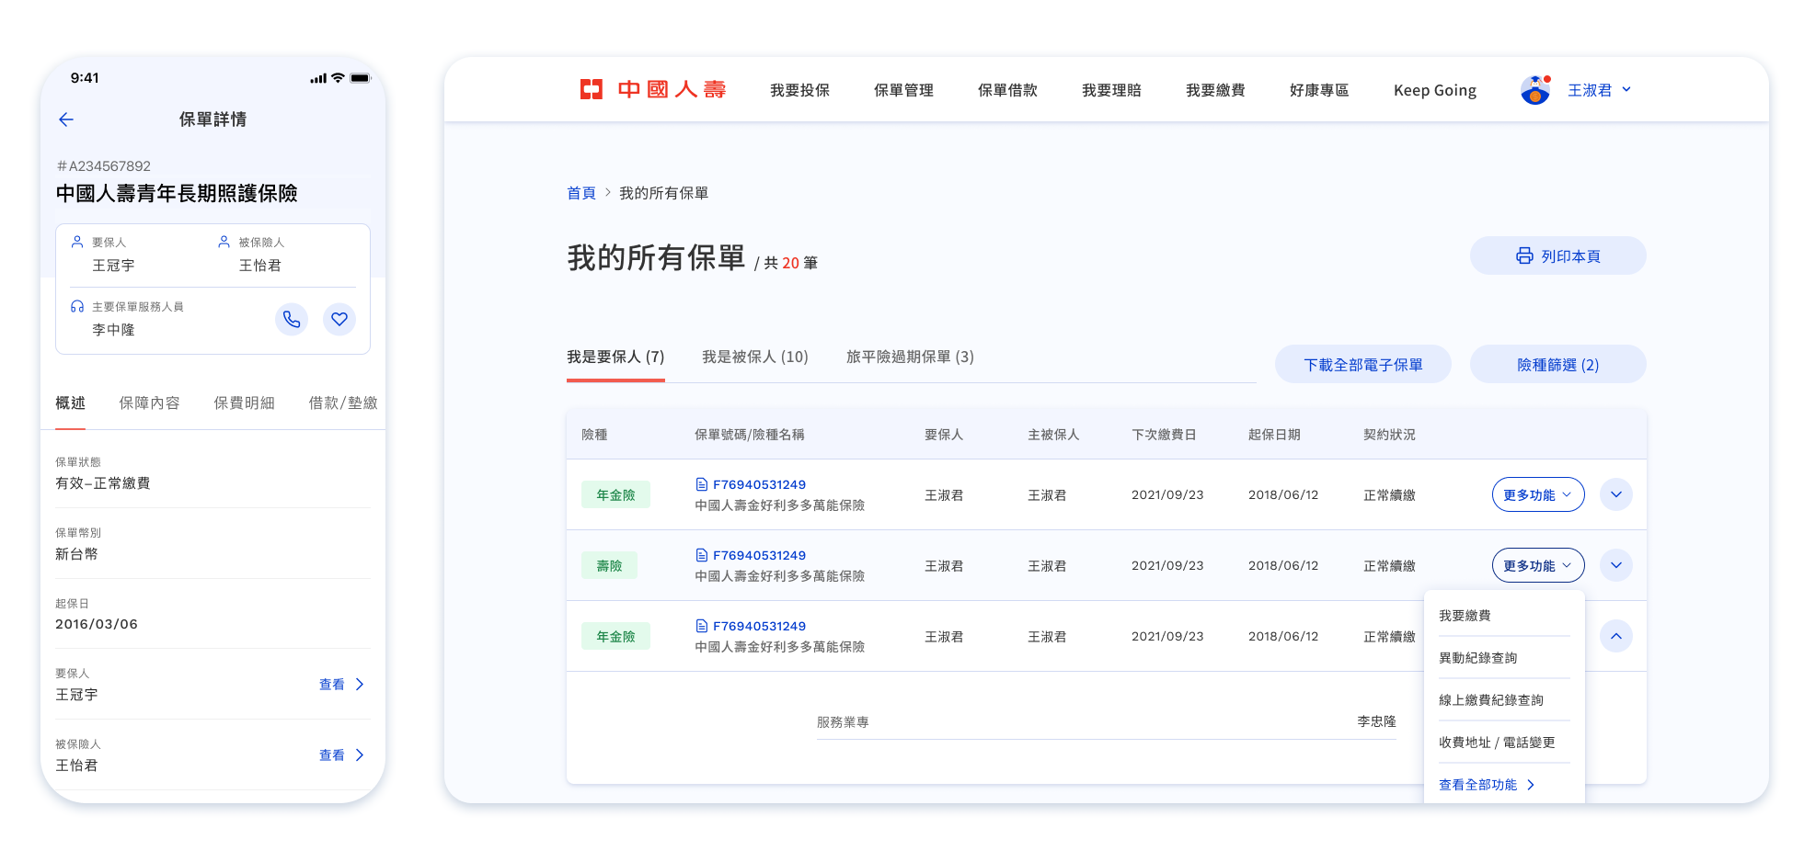Click the 服務業專 detail label

coord(843,722)
